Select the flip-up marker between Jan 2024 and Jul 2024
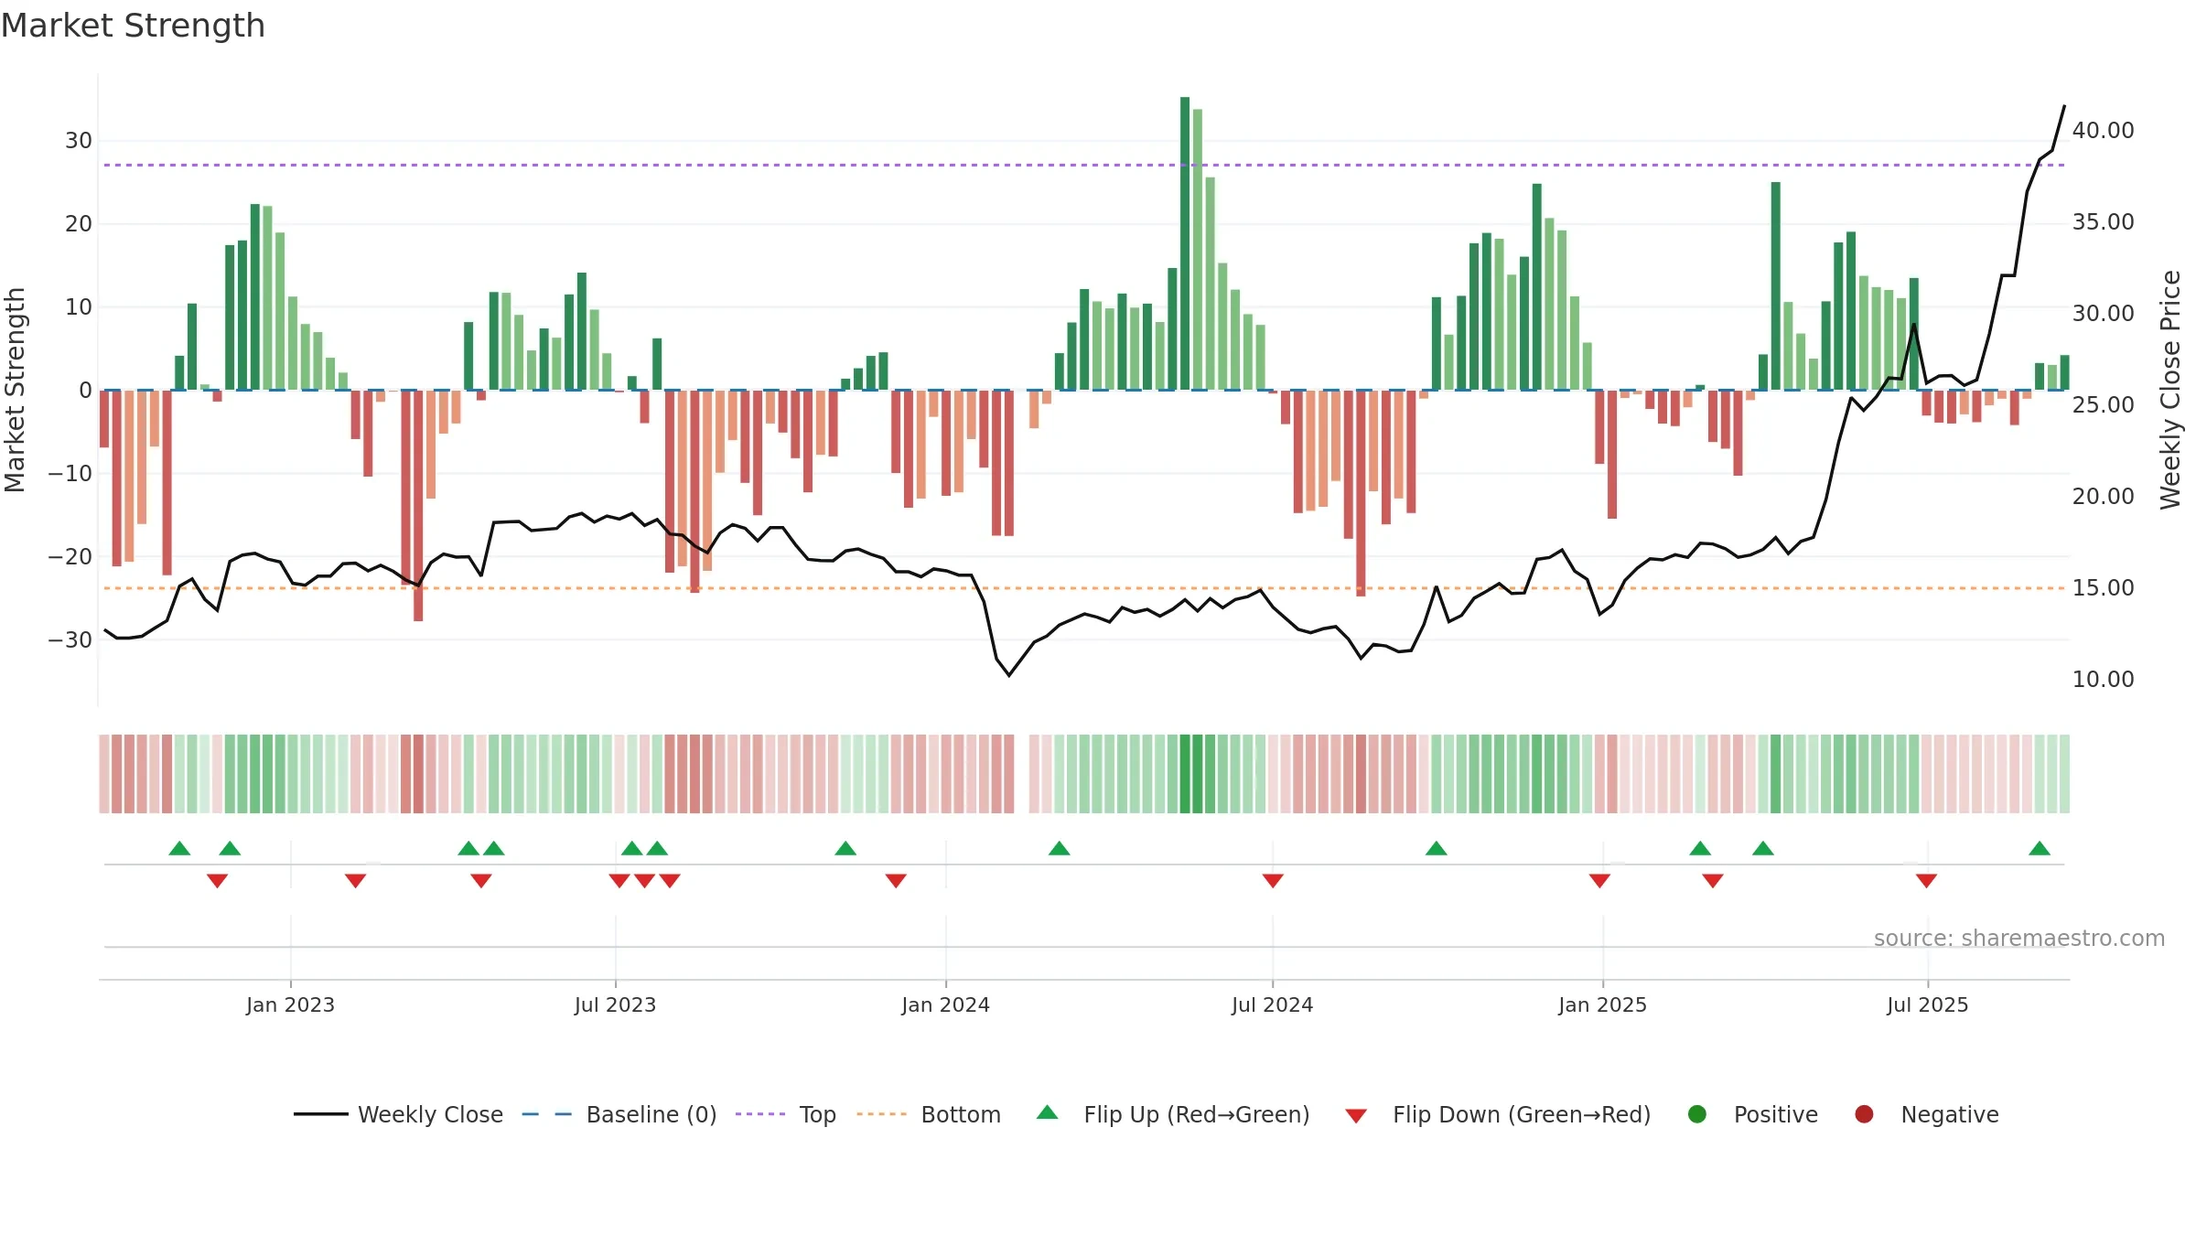 pyautogui.click(x=1060, y=848)
